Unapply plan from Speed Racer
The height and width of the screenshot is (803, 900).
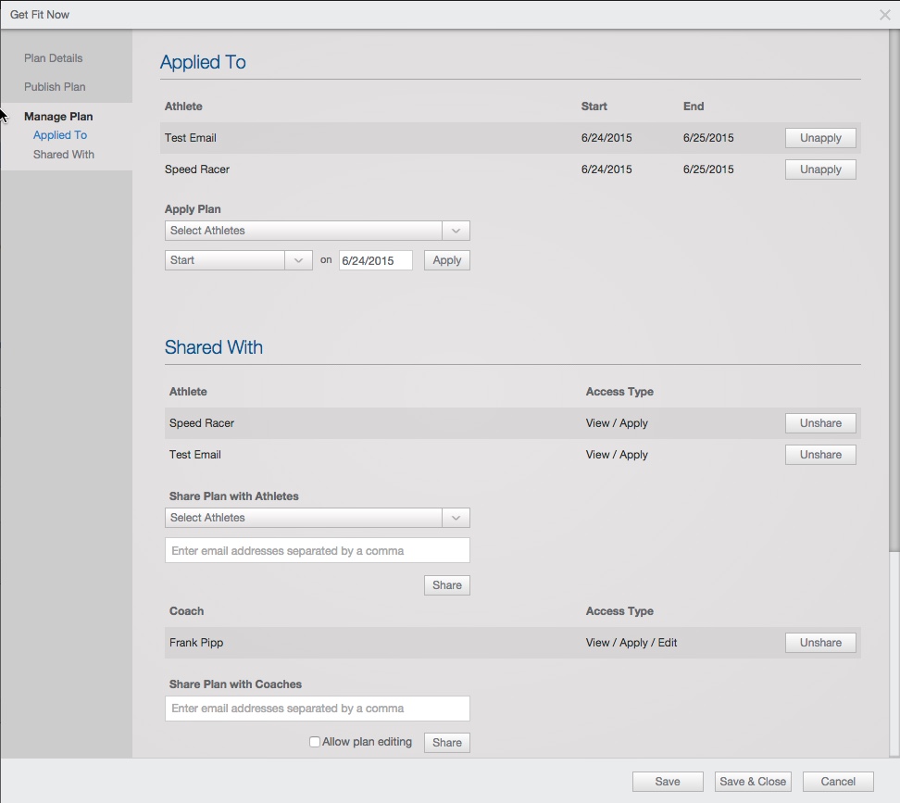(820, 169)
